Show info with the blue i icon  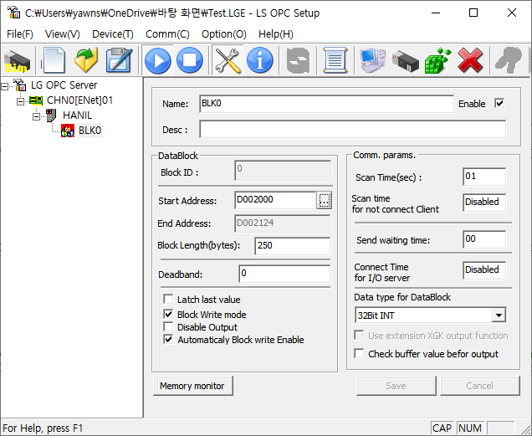[x=260, y=61]
